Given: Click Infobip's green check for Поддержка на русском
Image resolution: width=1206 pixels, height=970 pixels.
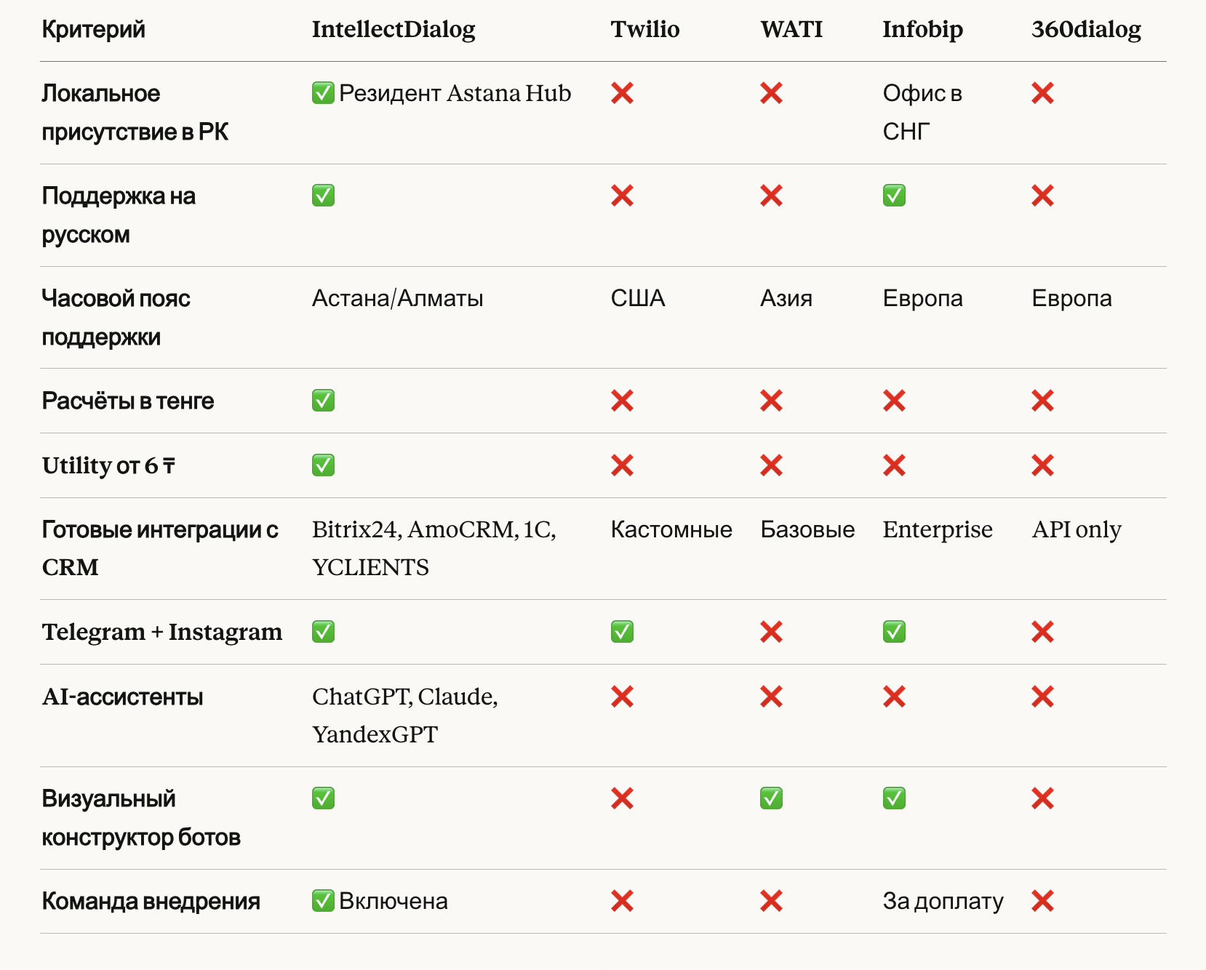Looking at the screenshot, I should pos(894,196).
